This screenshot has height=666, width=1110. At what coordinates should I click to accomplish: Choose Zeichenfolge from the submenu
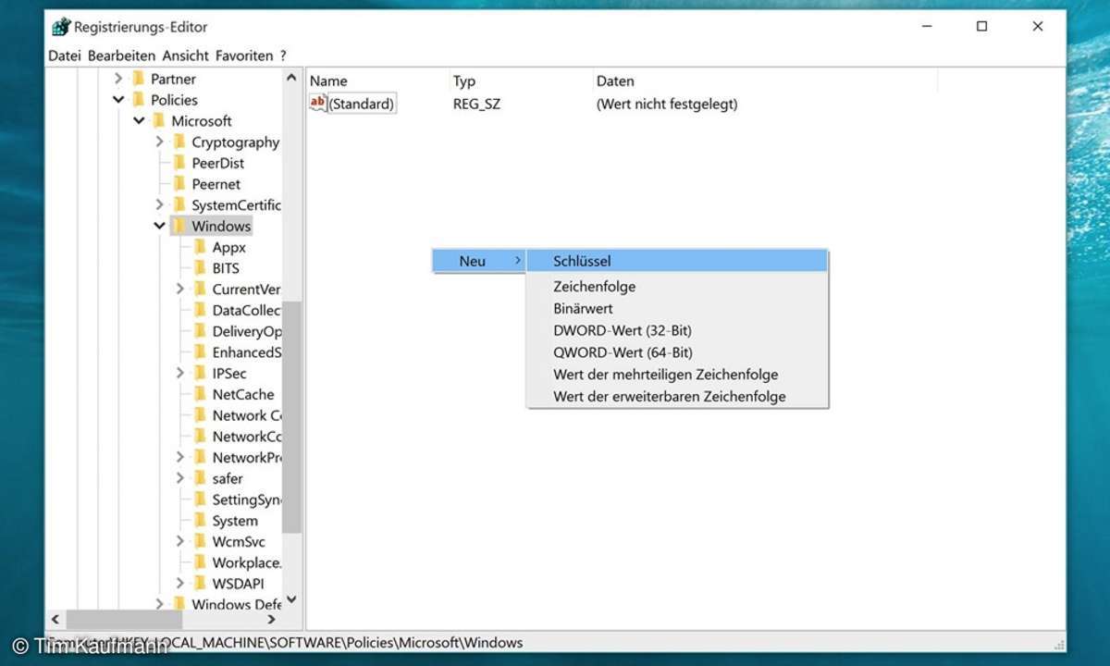(677, 287)
